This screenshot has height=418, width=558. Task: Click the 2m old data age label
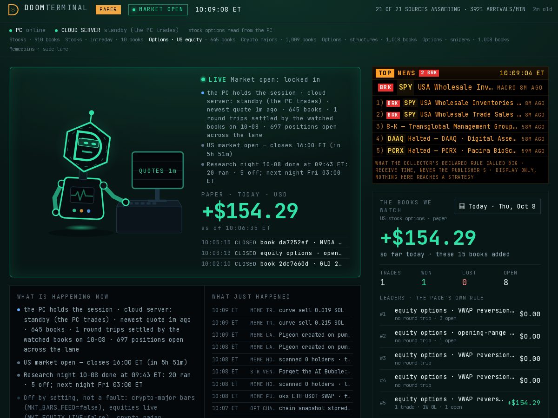pyautogui.click(x=543, y=9)
